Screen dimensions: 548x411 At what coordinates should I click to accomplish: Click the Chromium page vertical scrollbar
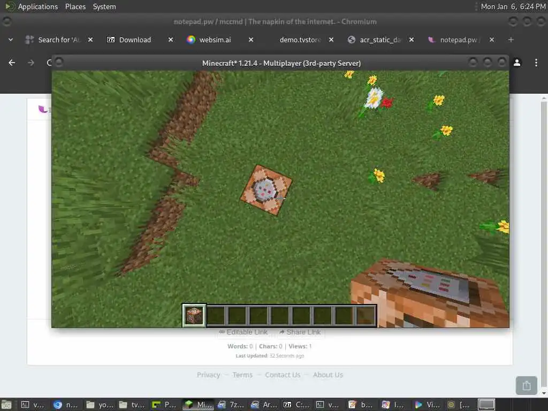click(544, 245)
